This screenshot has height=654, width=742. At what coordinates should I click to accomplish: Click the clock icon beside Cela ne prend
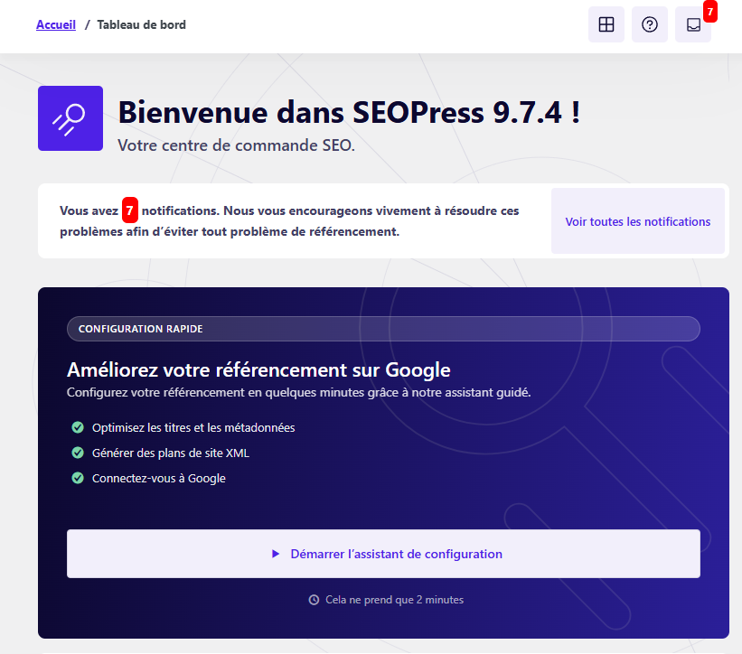click(314, 600)
